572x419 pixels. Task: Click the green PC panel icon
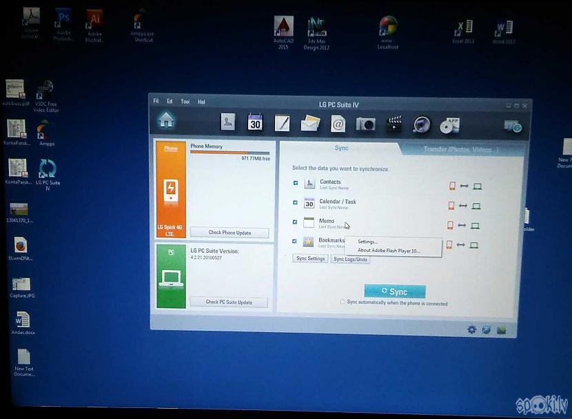pyautogui.click(x=171, y=278)
